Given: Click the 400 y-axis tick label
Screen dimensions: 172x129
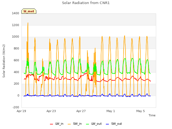Looking at the screenshot, I should coord(16,72).
